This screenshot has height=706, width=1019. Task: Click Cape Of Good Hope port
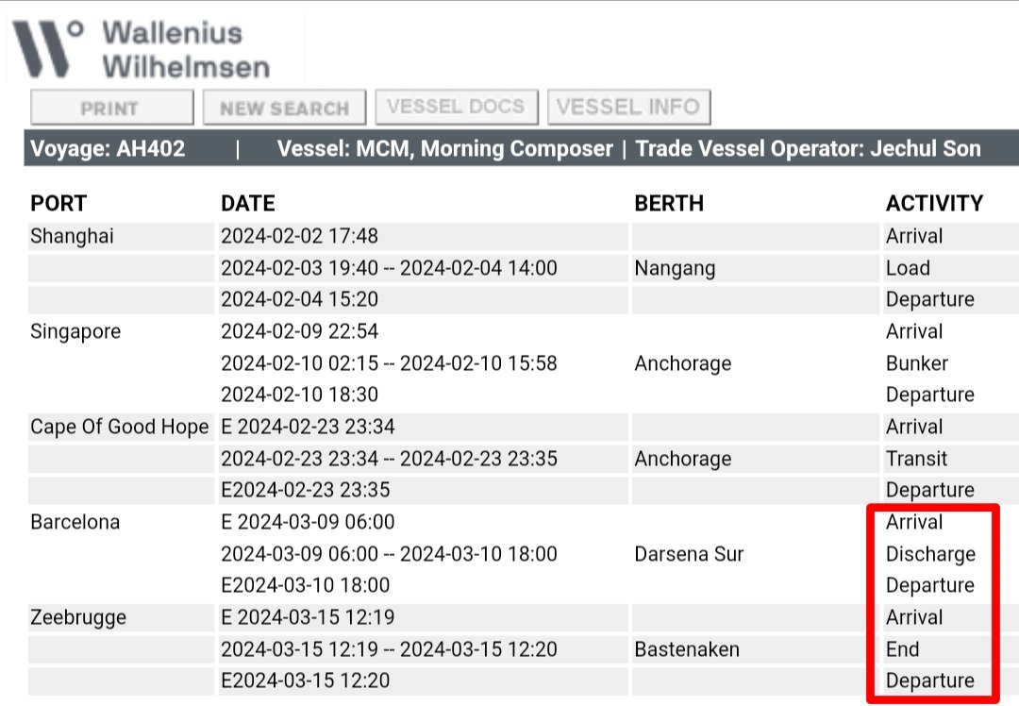pyautogui.click(x=120, y=428)
